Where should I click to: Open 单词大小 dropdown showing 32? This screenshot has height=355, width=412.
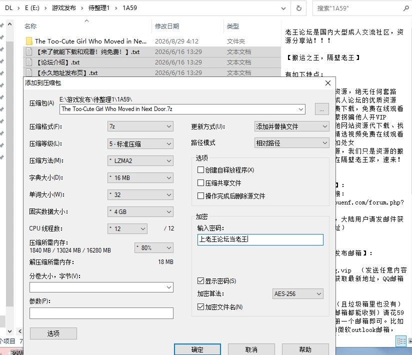pyautogui.click(x=140, y=194)
